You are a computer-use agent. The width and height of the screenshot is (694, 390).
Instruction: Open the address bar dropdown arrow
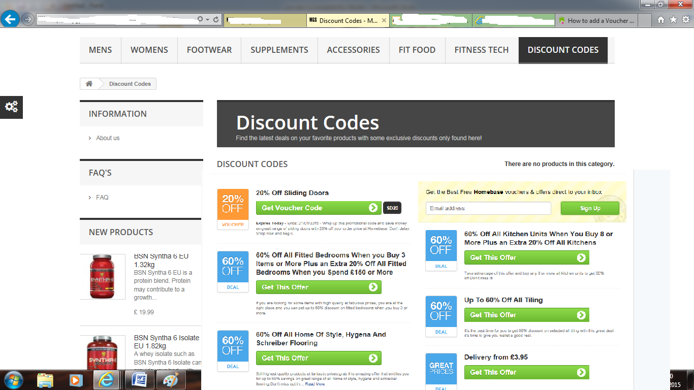point(207,19)
